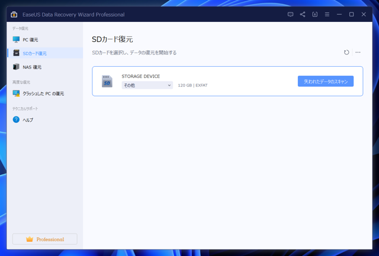379x256 pixels.
Task: Click the NAS server icon in sidebar
Action: (x=16, y=67)
